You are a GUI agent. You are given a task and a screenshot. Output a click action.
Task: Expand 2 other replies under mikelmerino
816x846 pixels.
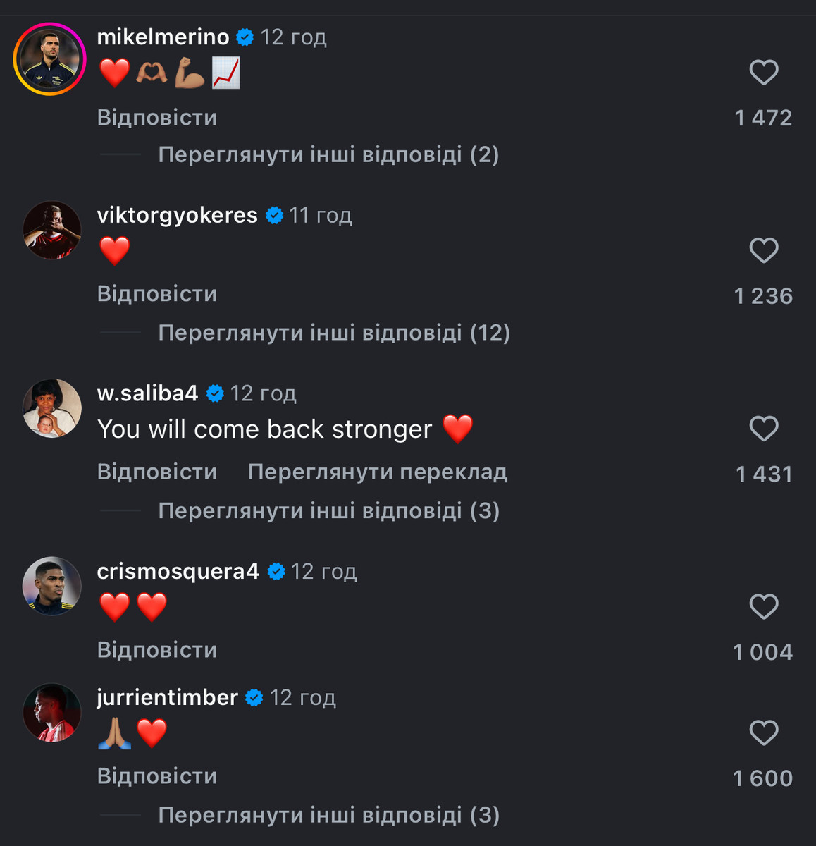328,154
